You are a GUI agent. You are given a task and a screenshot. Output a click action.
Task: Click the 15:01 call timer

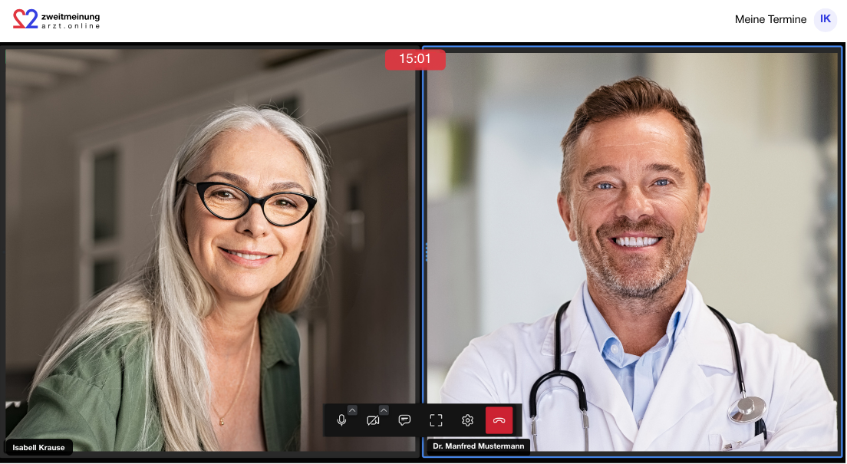point(415,59)
